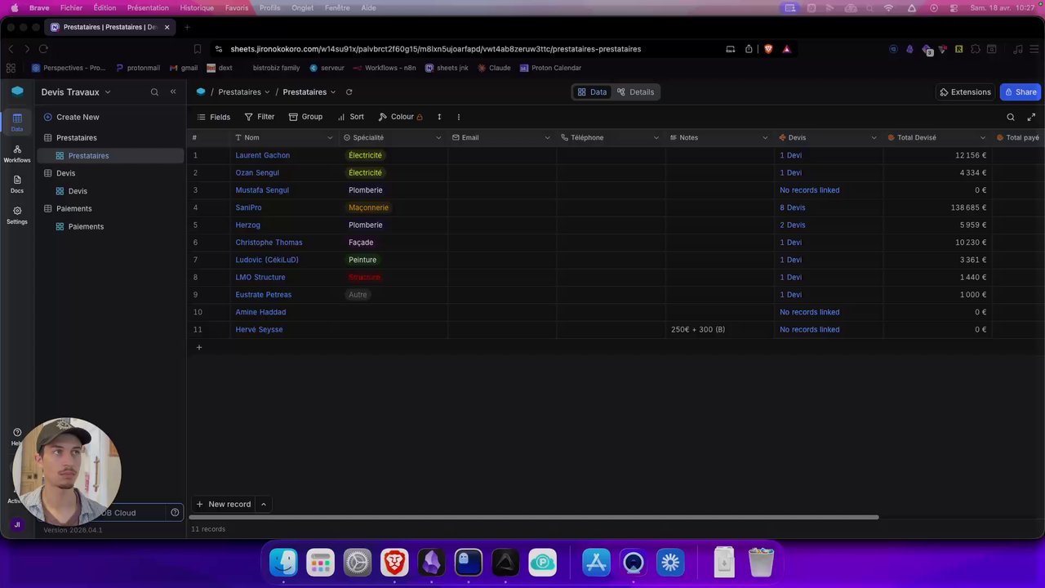
Task: Click the Create New button
Action: (x=71, y=117)
